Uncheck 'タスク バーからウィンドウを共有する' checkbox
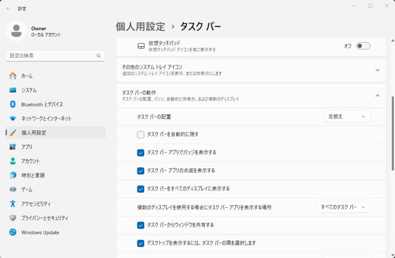 [x=141, y=225]
